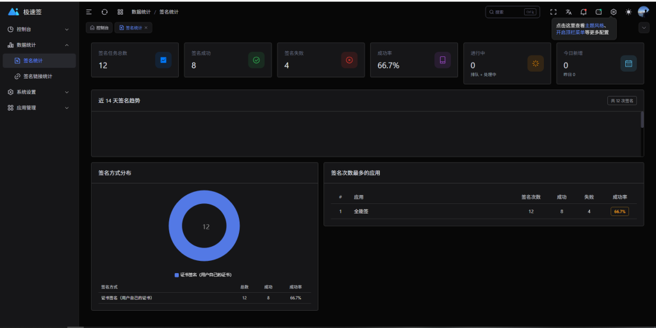Image resolution: width=656 pixels, height=328 pixels.
Task: Click the 签名次数 column header
Action: 531,197
